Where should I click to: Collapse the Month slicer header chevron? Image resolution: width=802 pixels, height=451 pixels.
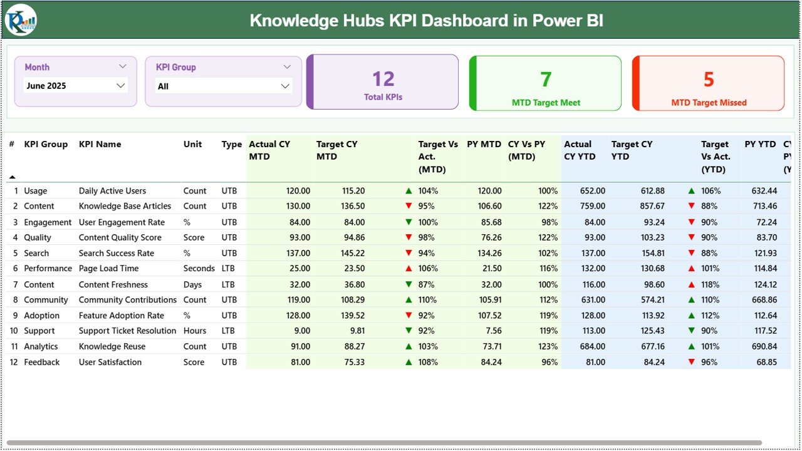(x=122, y=66)
